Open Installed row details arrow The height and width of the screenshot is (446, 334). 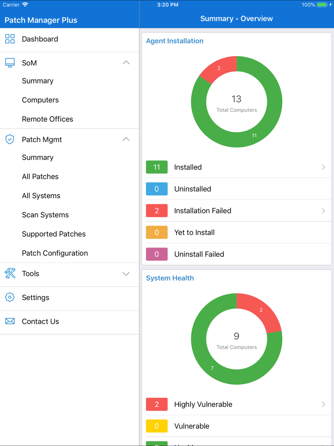click(x=323, y=167)
